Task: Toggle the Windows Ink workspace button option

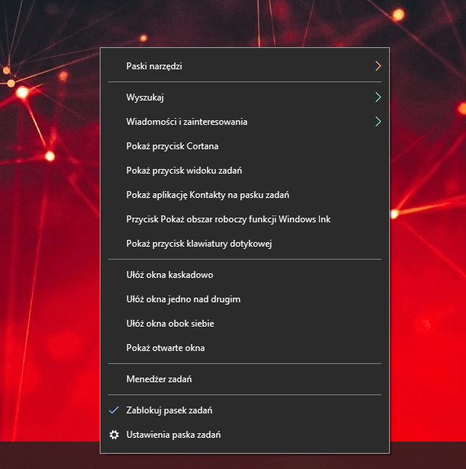Action: pos(244,219)
